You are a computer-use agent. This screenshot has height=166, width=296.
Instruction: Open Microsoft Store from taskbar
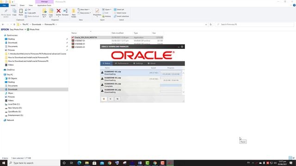pyautogui.click(x=94, y=163)
